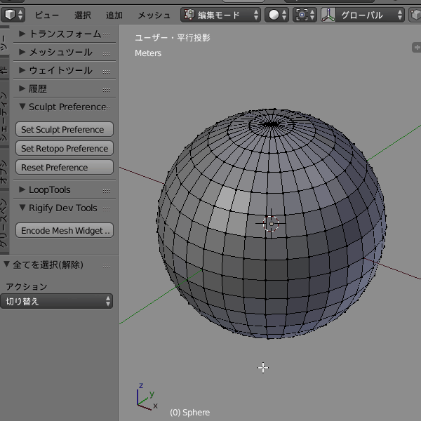Click Encode Mesh Widget button

coord(65,230)
